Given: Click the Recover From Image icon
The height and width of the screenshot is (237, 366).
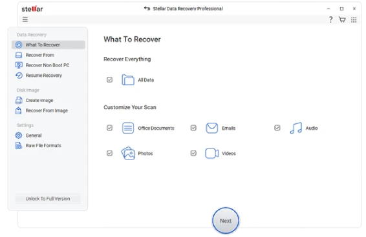Looking at the screenshot, I should tap(19, 110).
